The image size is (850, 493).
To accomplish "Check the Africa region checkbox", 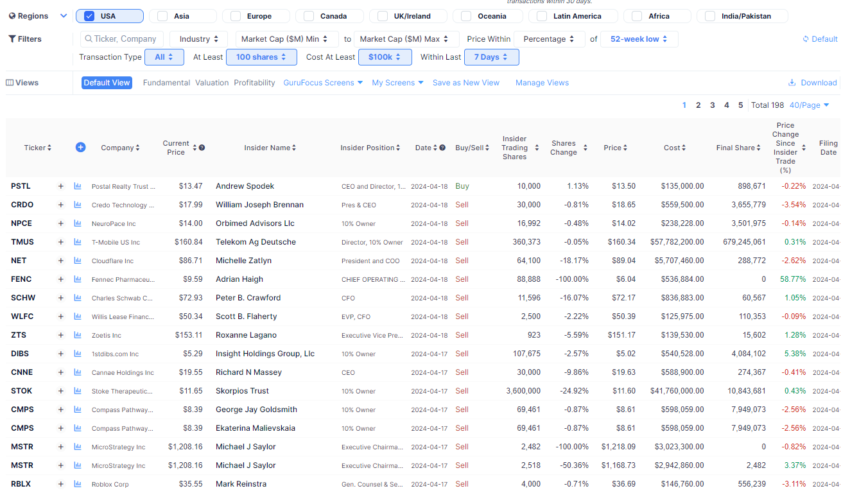I will pos(637,16).
